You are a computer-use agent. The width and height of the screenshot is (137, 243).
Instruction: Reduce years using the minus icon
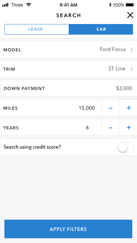[110, 128]
